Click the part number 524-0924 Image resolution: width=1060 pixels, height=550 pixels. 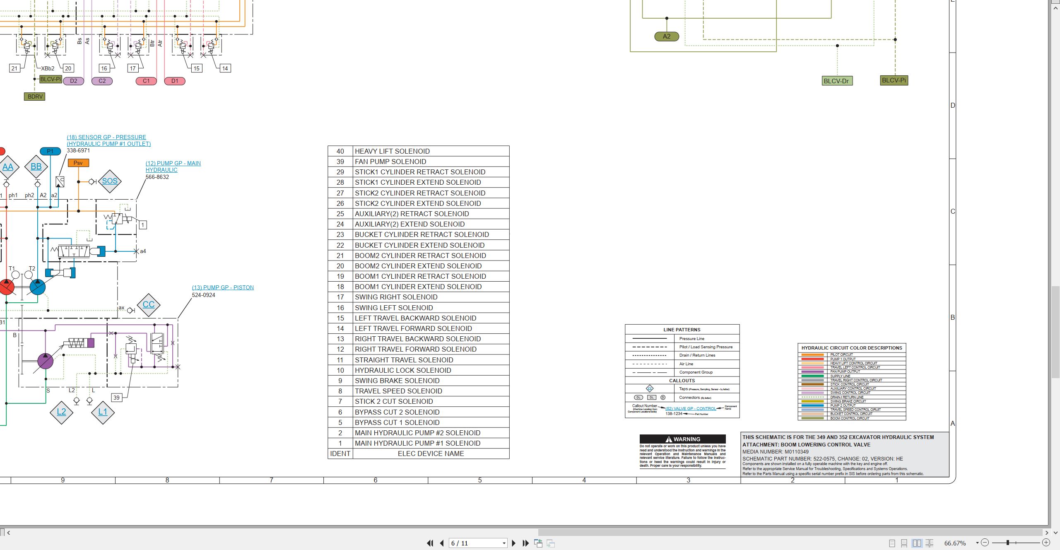[x=204, y=295]
